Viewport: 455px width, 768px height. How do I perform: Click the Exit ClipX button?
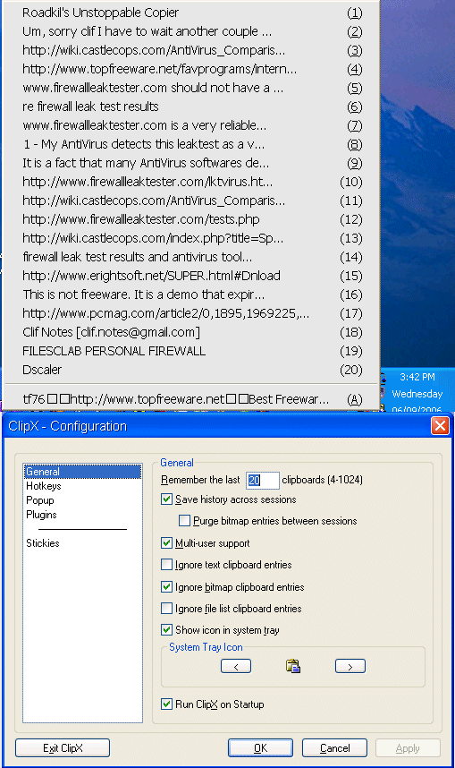click(x=63, y=748)
